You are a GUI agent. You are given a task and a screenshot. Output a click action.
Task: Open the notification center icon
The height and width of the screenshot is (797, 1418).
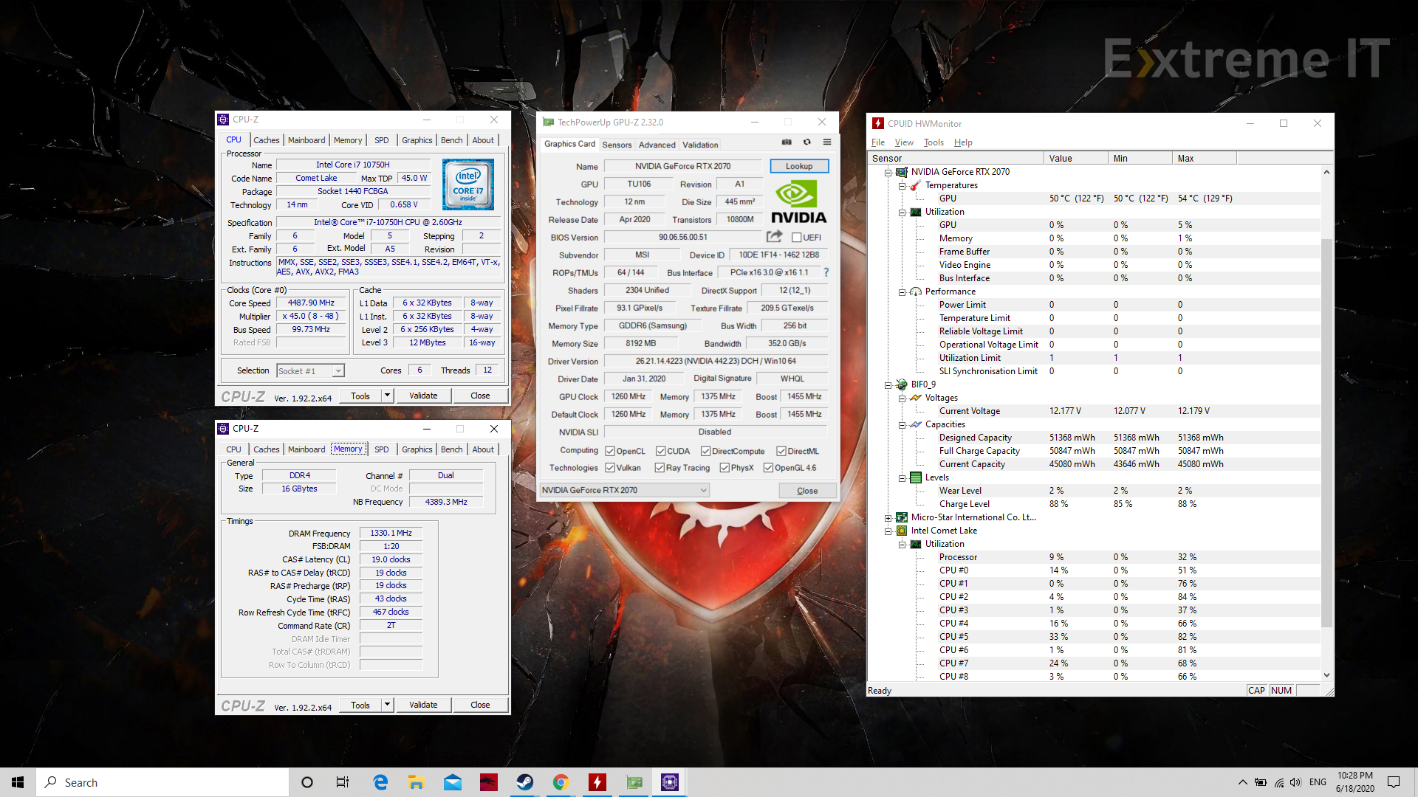(x=1394, y=782)
